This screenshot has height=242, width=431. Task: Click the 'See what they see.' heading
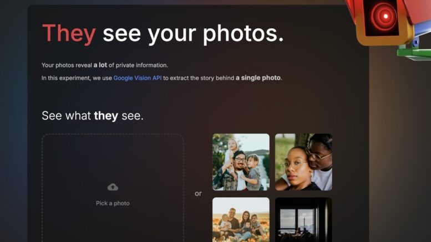(93, 116)
